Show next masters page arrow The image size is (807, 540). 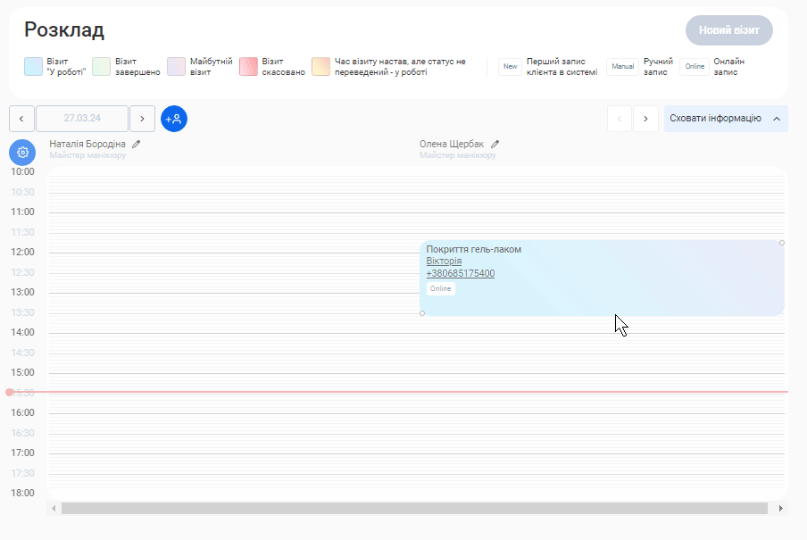(645, 119)
